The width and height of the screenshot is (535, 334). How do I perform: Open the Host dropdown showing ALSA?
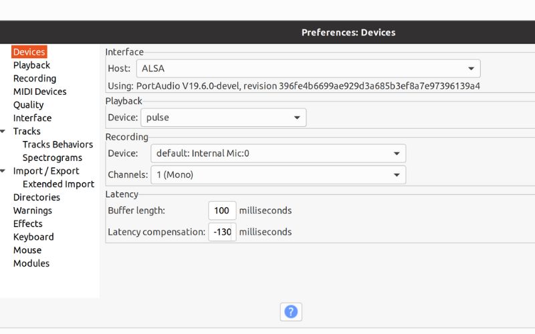point(308,68)
